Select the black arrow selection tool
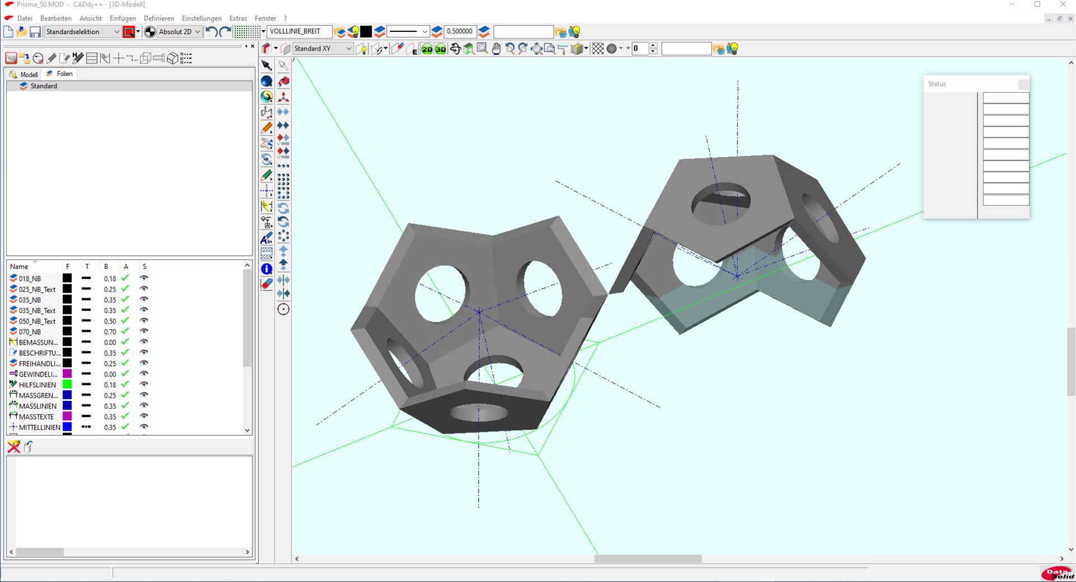Screen dimensions: 1076x582 [x=267, y=65]
